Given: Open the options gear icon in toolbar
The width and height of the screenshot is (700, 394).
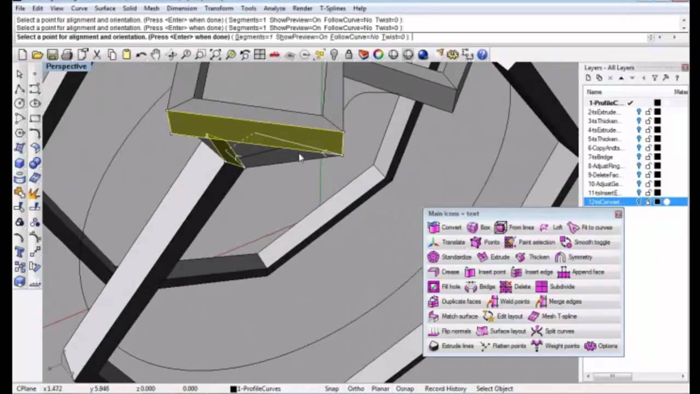Looking at the screenshot, I should click(452, 55).
